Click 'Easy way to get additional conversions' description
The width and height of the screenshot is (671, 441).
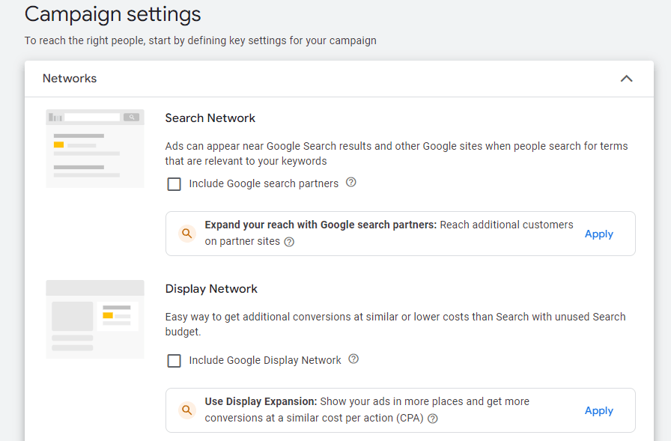395,324
